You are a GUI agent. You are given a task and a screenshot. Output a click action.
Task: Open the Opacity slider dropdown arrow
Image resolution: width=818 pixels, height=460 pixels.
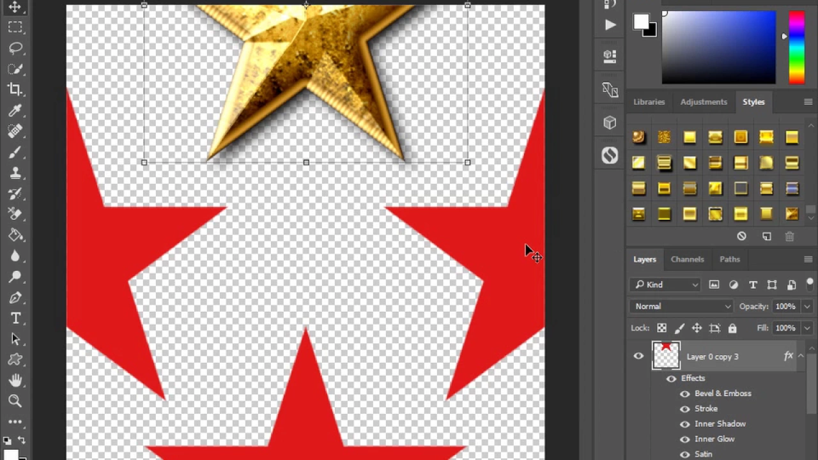pos(806,307)
